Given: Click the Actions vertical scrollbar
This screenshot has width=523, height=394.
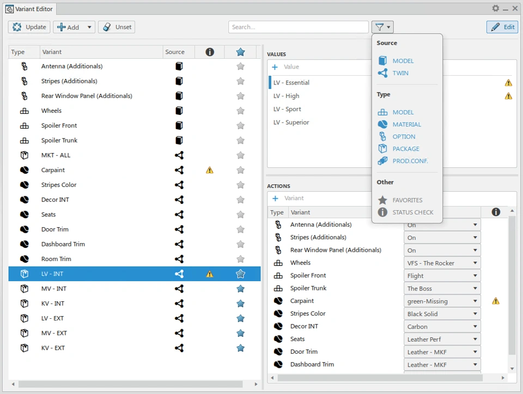Looking at the screenshot, I should [512, 285].
